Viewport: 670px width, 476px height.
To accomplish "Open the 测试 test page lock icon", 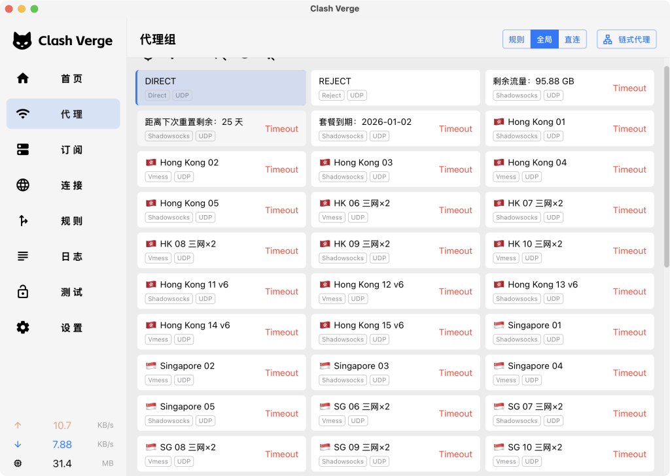I will click(22, 292).
